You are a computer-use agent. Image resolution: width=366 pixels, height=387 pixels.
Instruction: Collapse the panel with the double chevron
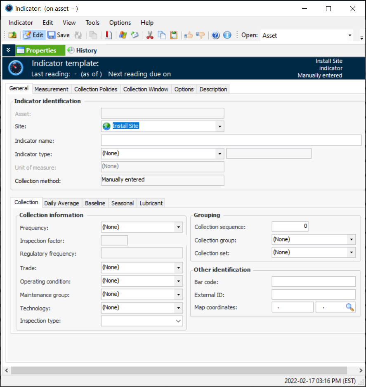pos(8,50)
